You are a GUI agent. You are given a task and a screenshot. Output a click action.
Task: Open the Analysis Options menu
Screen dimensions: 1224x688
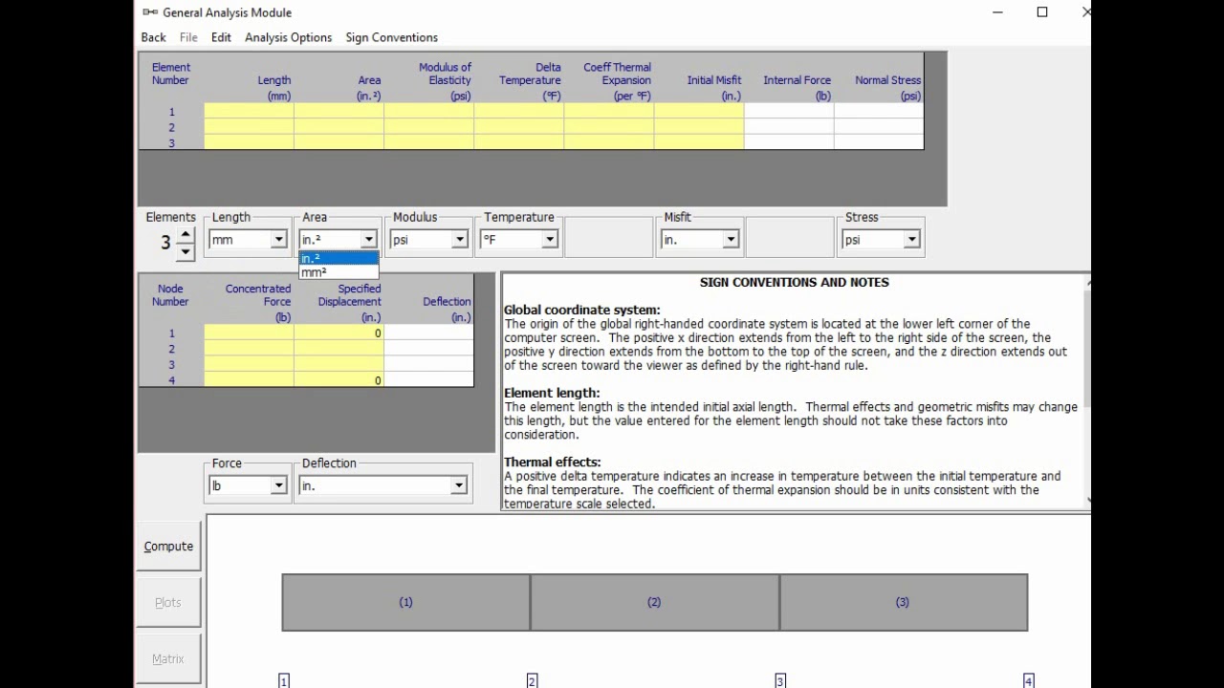pos(288,37)
